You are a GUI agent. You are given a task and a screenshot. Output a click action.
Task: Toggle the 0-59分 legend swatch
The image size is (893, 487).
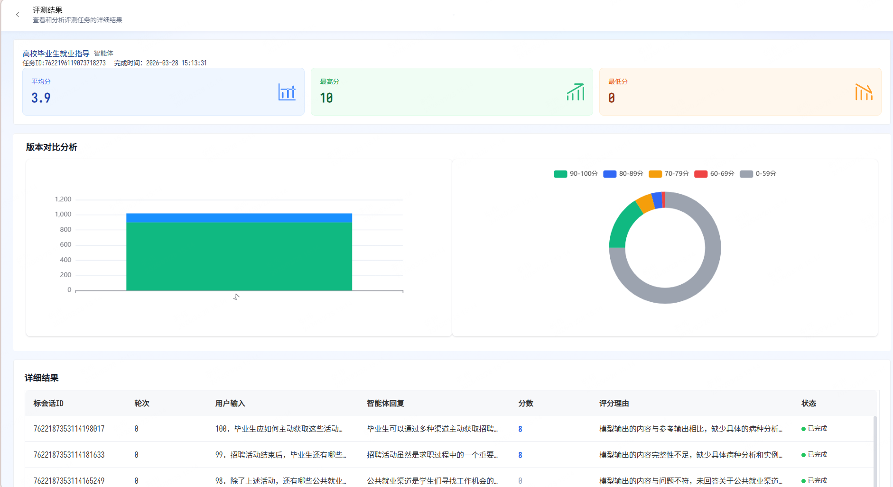tap(746, 174)
